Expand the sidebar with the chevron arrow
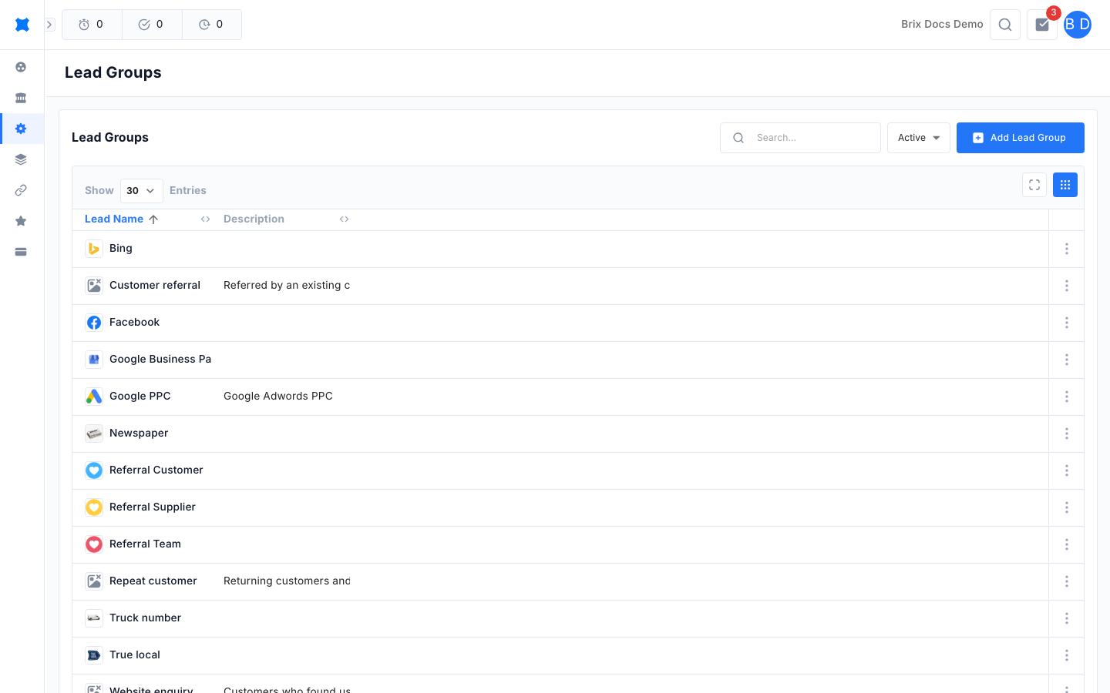 click(x=49, y=25)
